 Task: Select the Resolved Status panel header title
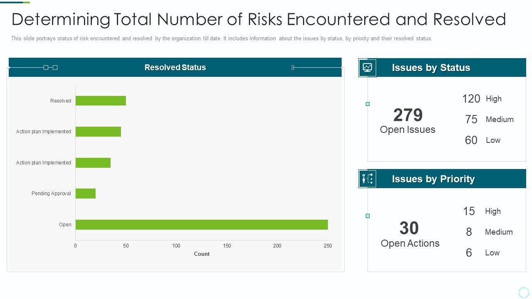tap(175, 67)
